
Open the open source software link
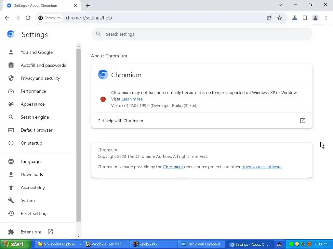(x=262, y=167)
